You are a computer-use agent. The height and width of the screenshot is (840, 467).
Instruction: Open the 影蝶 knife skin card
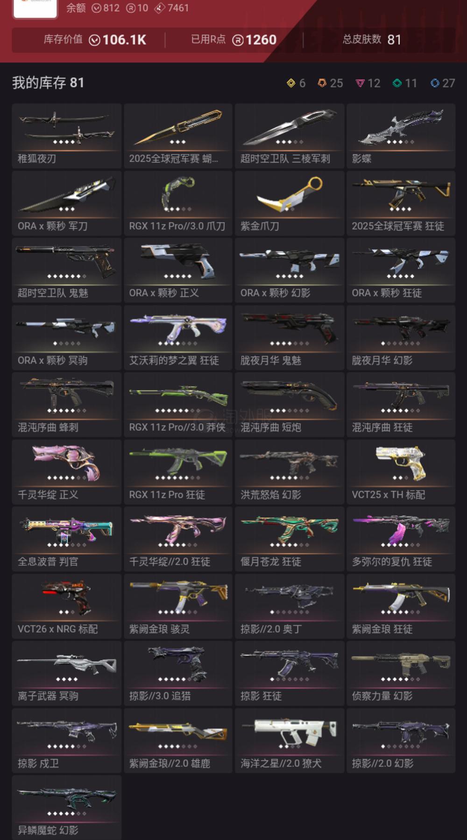click(x=401, y=136)
